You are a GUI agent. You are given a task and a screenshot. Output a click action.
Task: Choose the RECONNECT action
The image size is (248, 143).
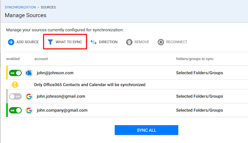177,42
